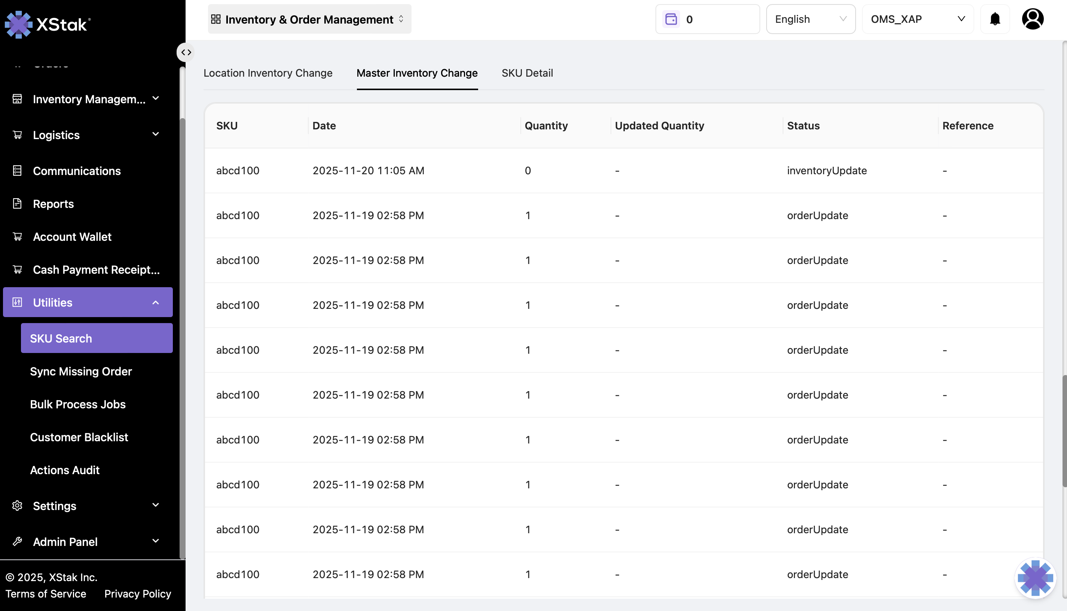Open the English language dropdown
The image size is (1067, 611).
point(810,19)
